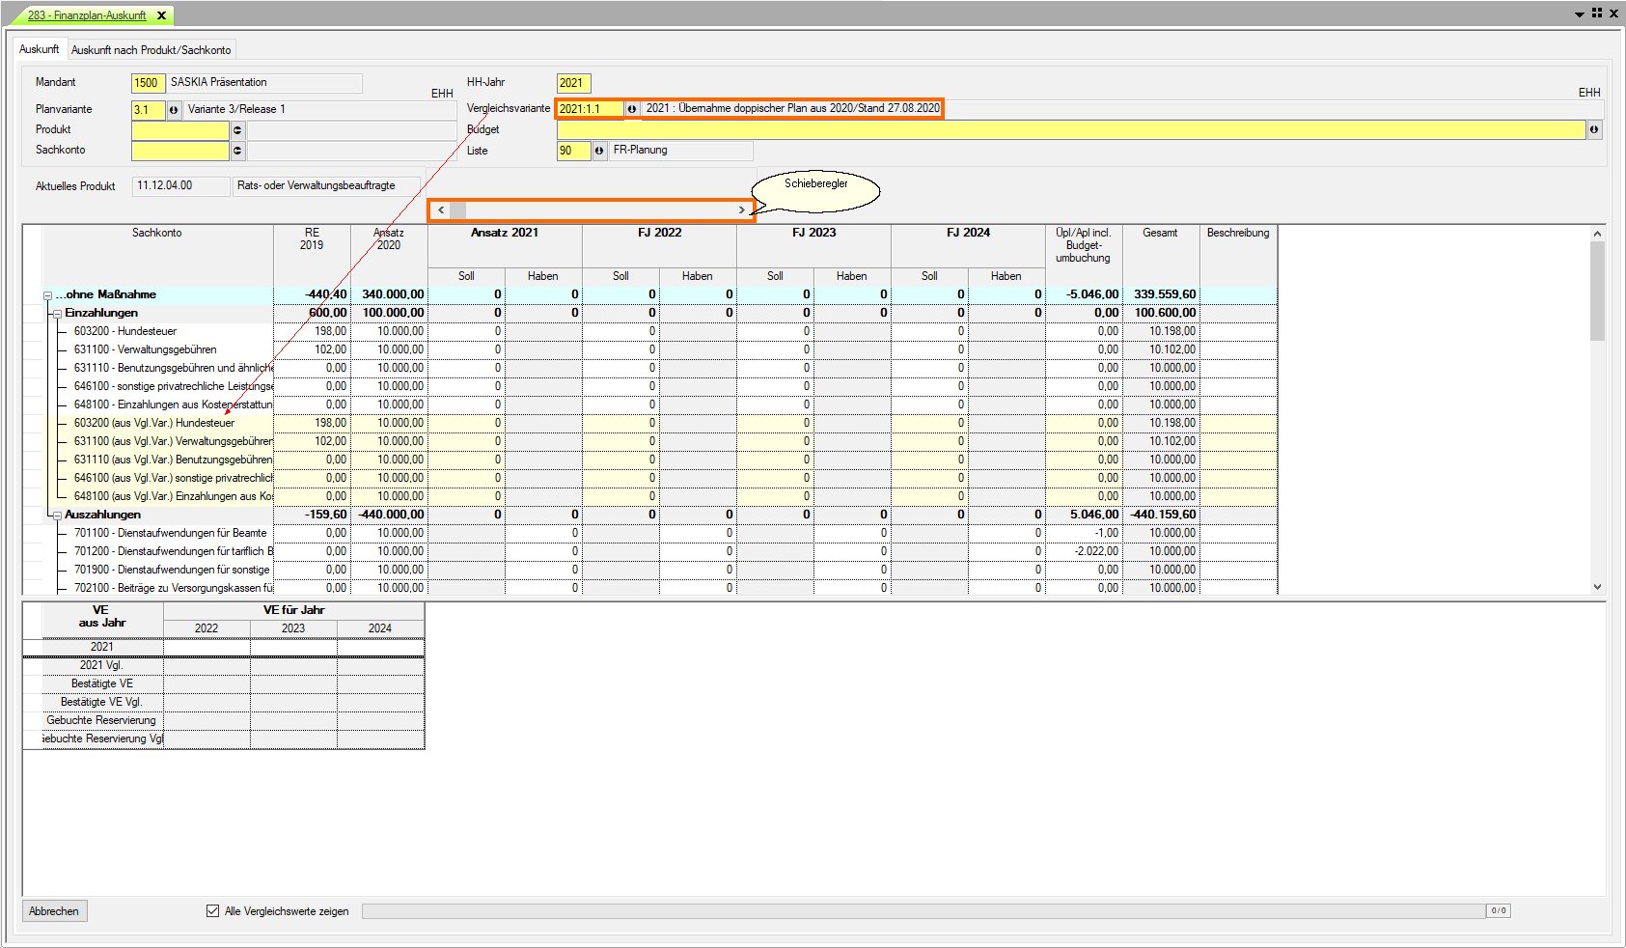
Task: Click left arrow of the Schieberegler slider
Action: (x=441, y=210)
